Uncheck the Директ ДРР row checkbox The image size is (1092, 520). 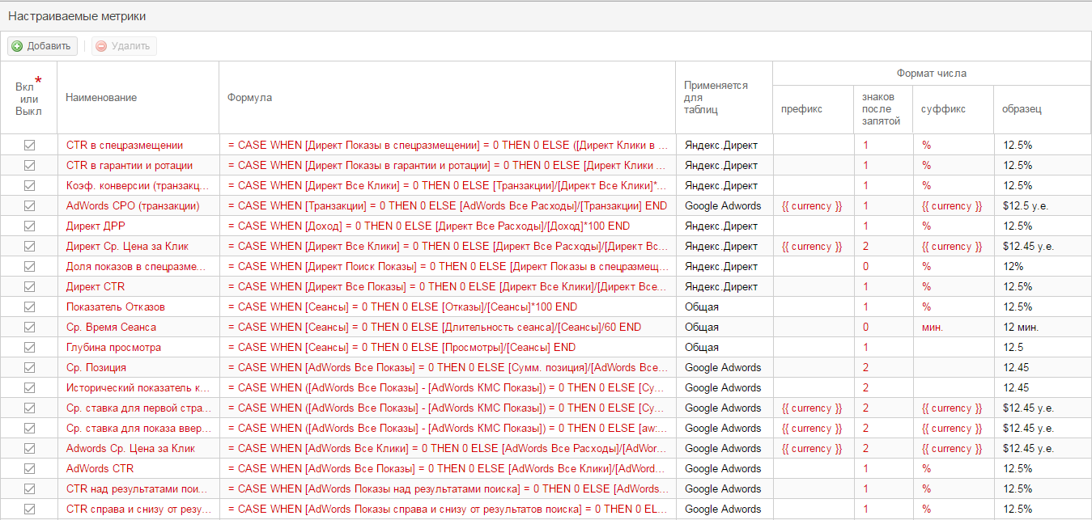pyautogui.click(x=29, y=226)
